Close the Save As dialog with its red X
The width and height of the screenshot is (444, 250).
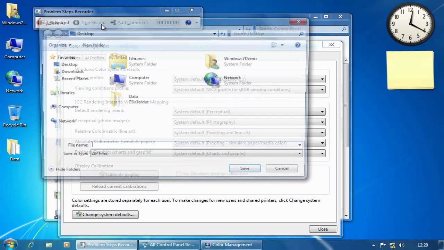coord(299,22)
